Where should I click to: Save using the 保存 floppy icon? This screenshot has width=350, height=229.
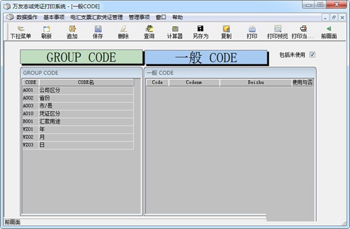pos(98,29)
